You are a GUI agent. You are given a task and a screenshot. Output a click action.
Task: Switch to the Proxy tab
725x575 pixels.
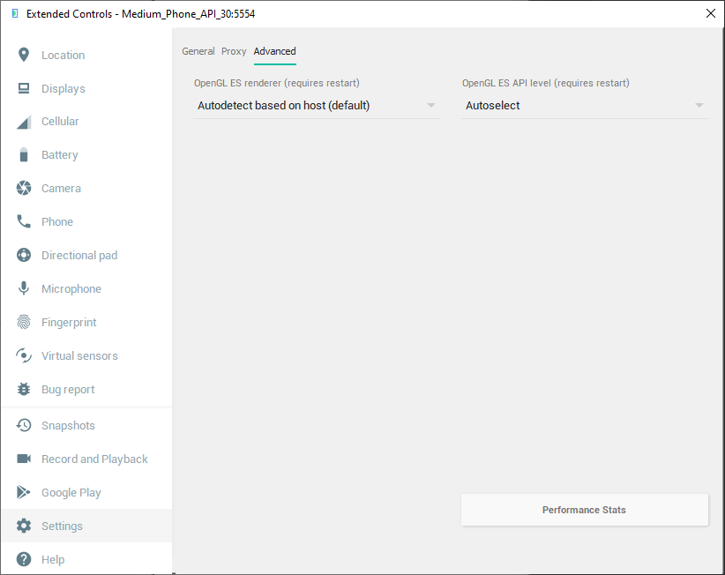(x=234, y=51)
